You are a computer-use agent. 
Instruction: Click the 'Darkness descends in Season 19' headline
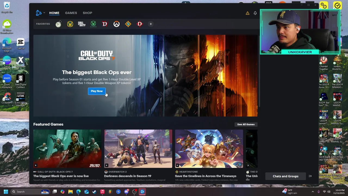(128, 176)
